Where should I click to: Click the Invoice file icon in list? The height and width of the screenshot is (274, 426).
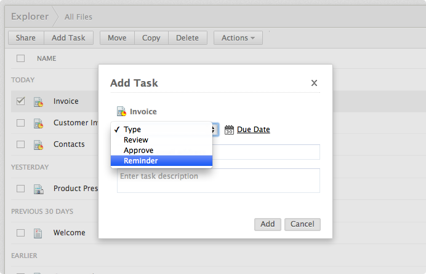(x=38, y=101)
